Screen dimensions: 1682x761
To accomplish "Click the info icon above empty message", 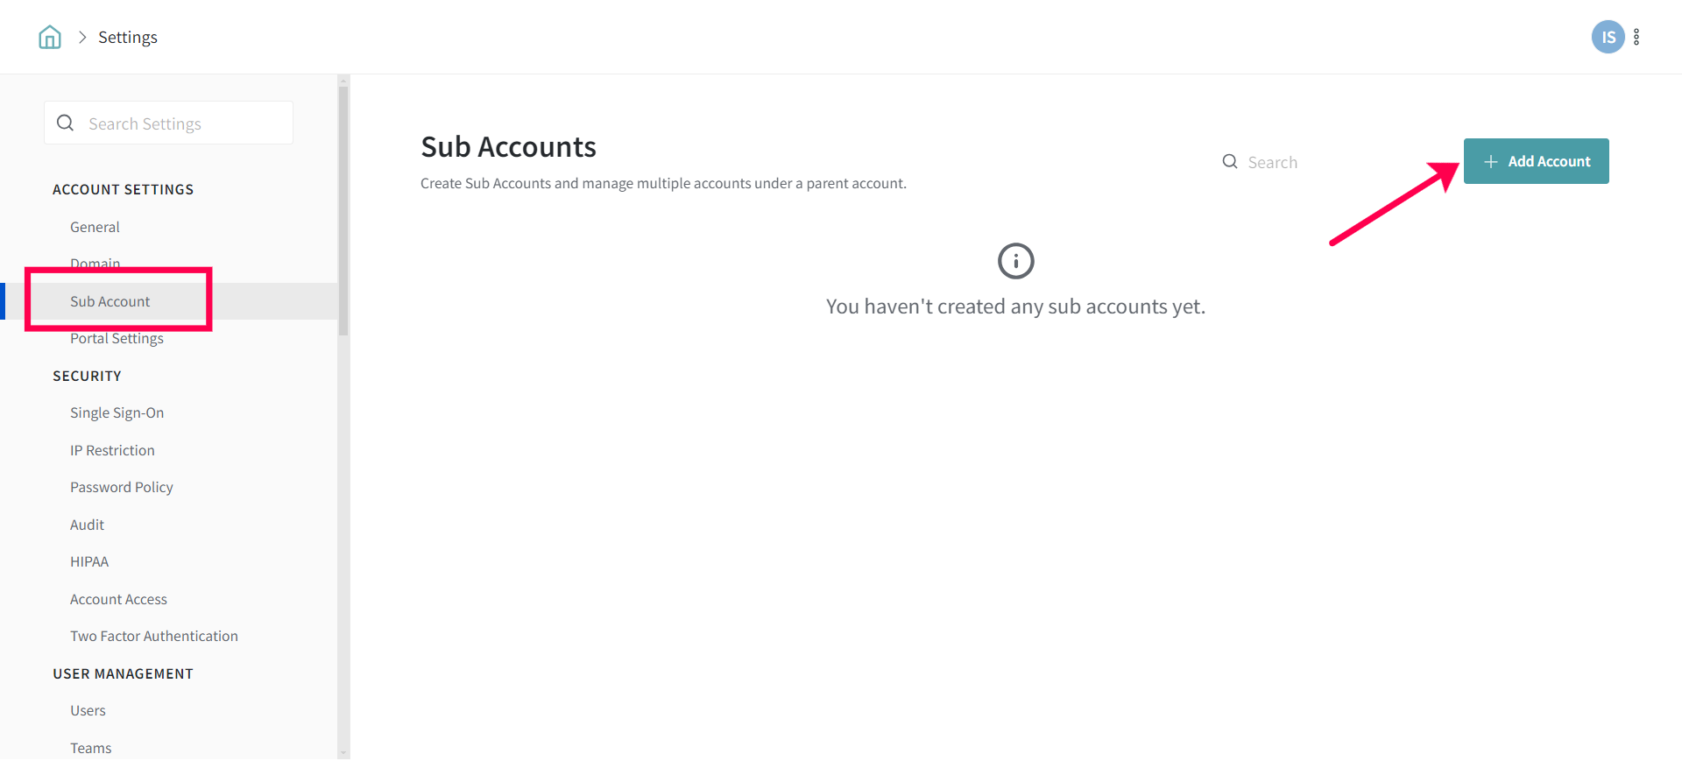I will coord(1015,261).
